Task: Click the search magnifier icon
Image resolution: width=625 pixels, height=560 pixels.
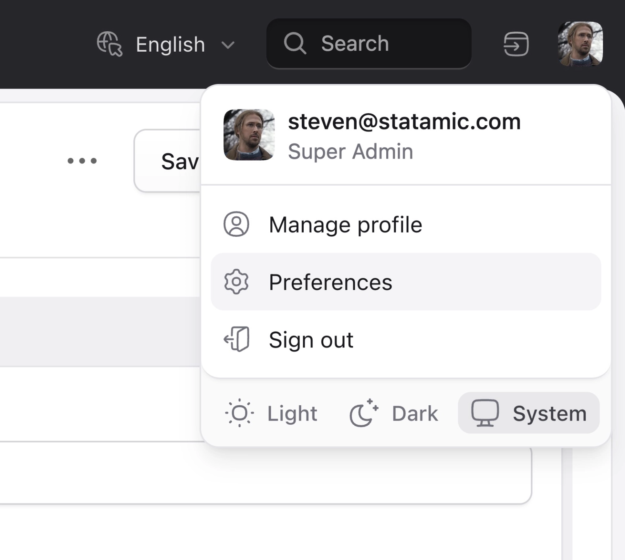Action: (295, 44)
